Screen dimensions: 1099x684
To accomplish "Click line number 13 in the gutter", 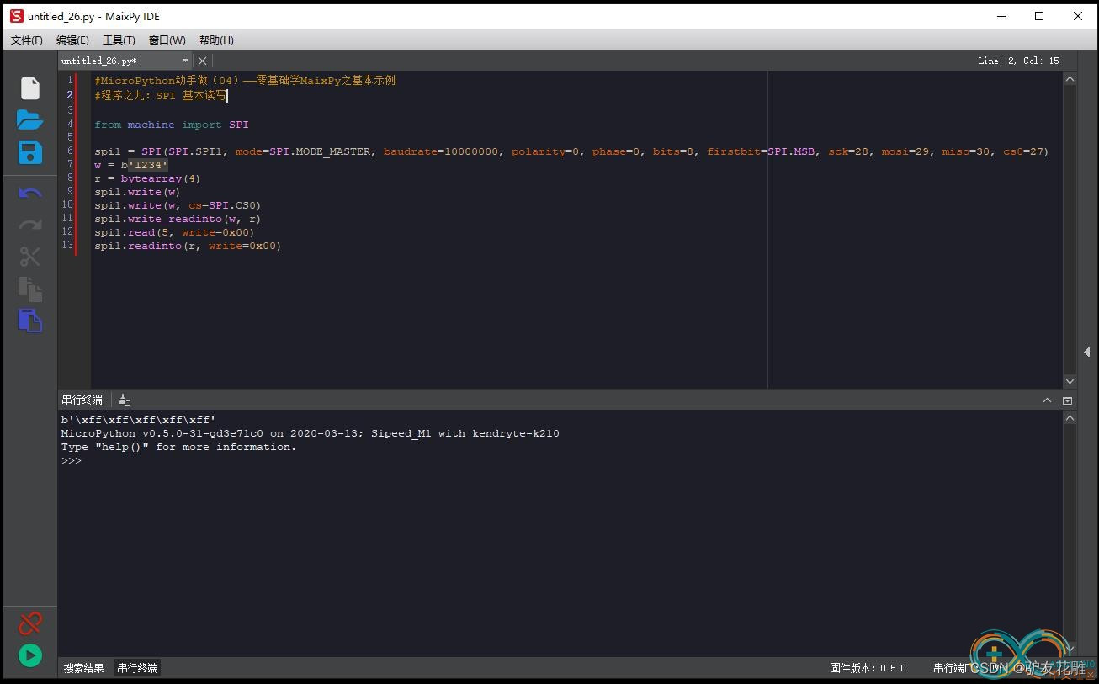I will click(x=67, y=246).
